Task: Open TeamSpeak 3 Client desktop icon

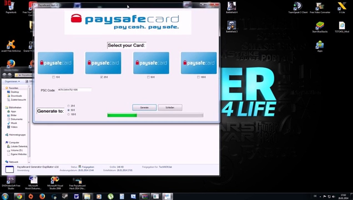Action: click(x=298, y=7)
